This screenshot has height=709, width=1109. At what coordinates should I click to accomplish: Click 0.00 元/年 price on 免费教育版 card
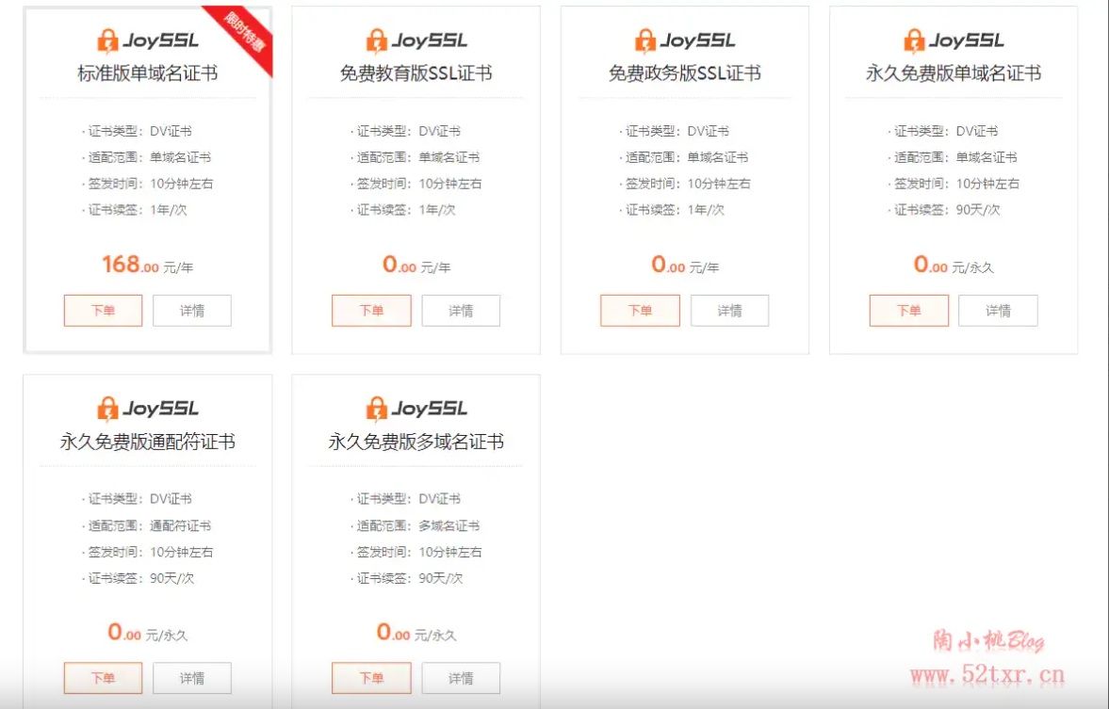416,266
